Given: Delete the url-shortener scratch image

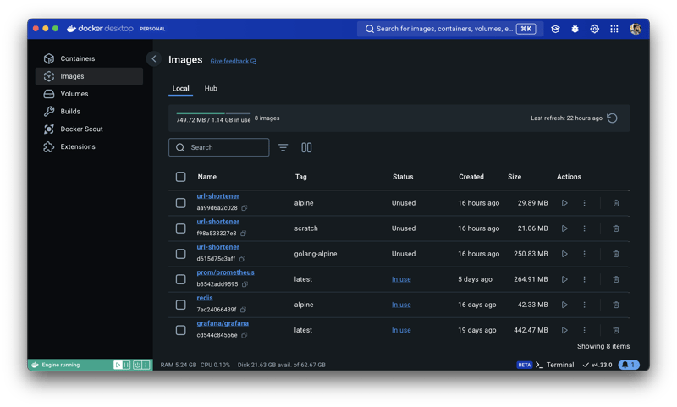Looking at the screenshot, I should pos(616,228).
